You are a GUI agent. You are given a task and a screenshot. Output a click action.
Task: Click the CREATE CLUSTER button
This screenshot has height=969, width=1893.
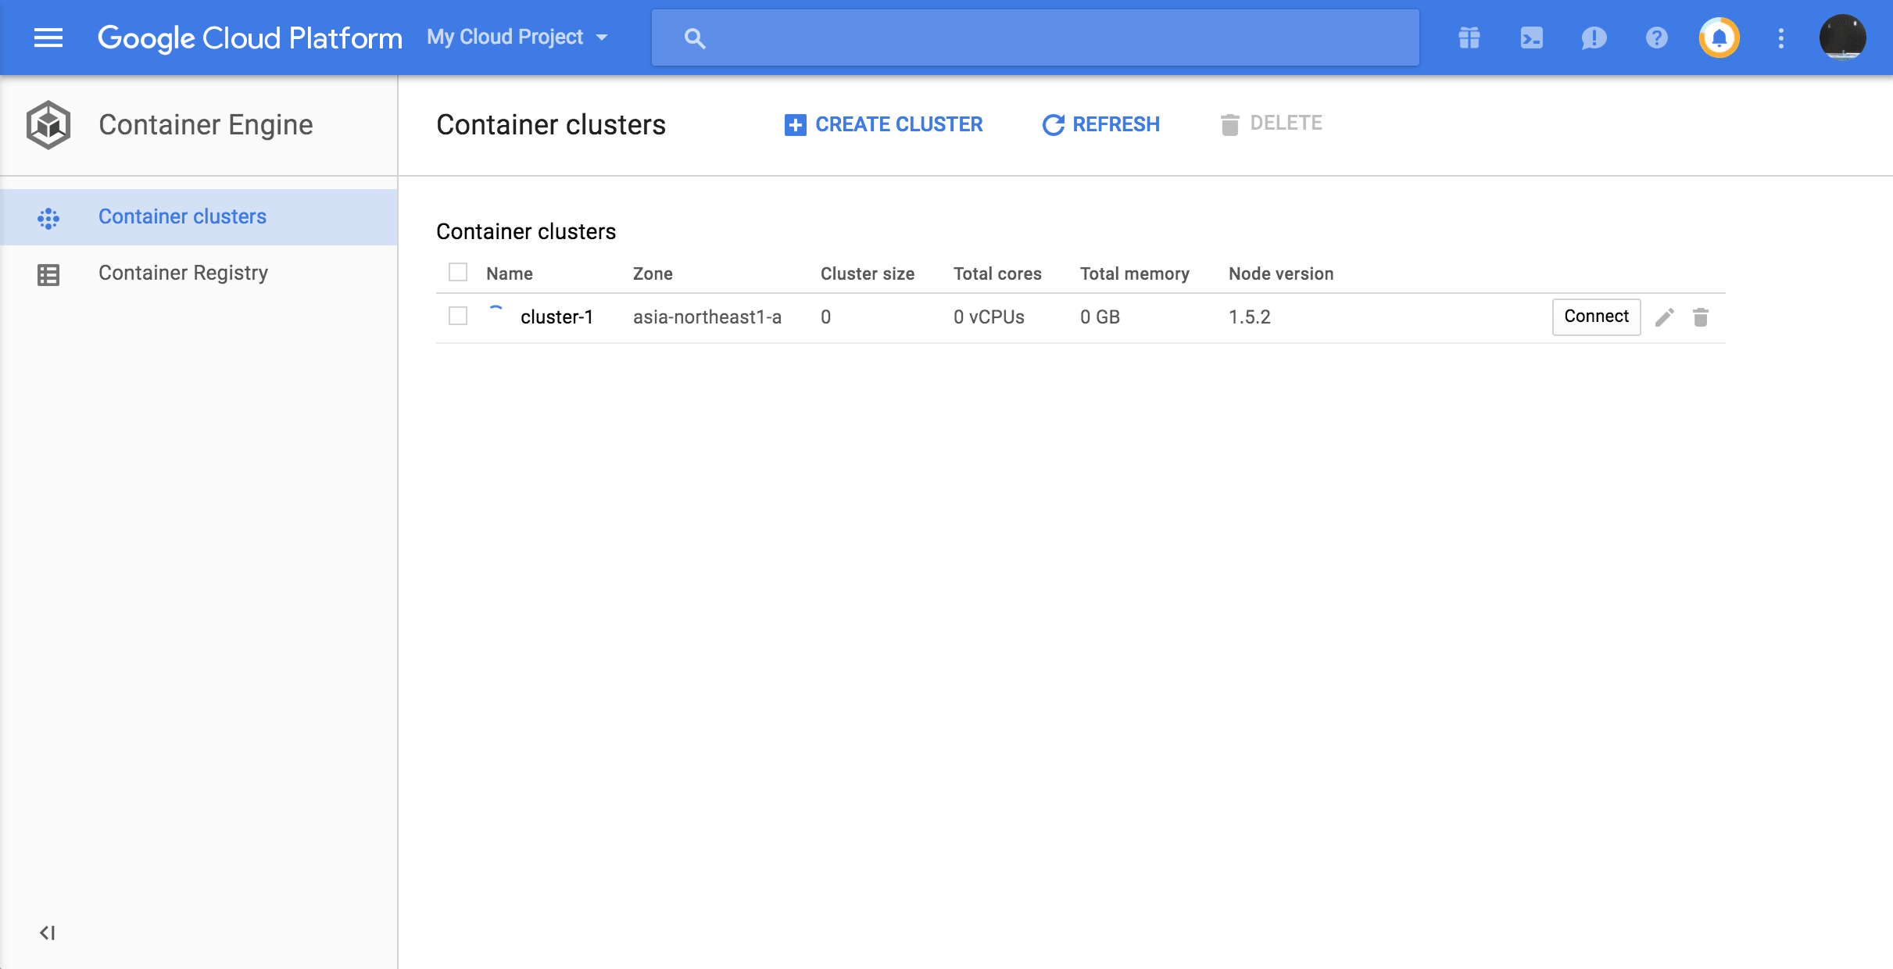(x=883, y=124)
